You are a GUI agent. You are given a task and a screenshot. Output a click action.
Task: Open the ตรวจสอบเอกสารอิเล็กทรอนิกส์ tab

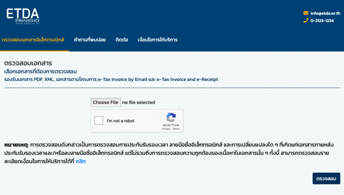coord(33,40)
